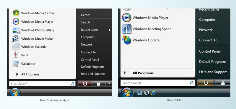
Task: Click yellow power button in Build 5456 menu
Action: tap(206, 83)
